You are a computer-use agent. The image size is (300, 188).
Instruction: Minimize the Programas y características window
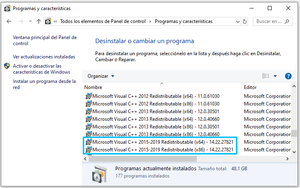[252, 8]
